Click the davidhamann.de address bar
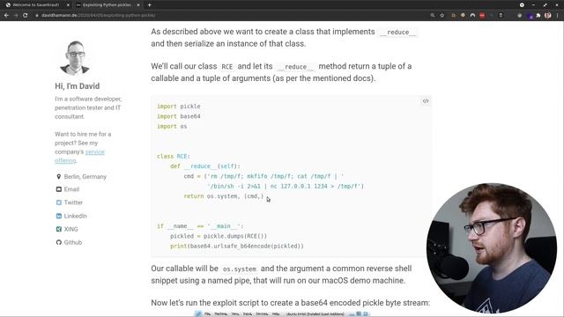The image size is (564, 317). (230, 16)
